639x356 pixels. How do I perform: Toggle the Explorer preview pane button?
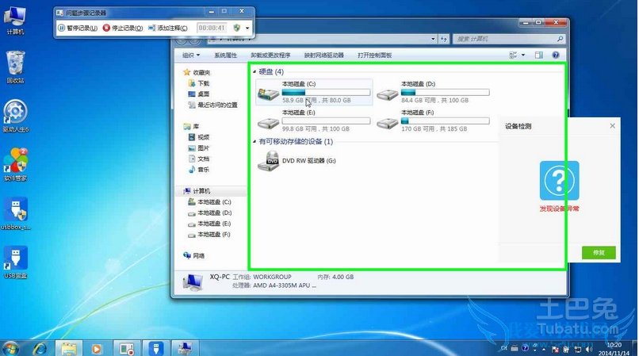point(538,56)
